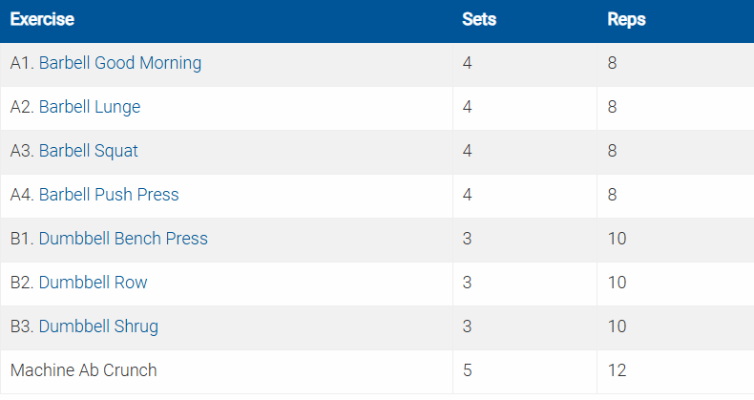This screenshot has height=400, width=754.
Task: Select the sets cell in Dumbbell Bench Press row
Action: coord(467,239)
